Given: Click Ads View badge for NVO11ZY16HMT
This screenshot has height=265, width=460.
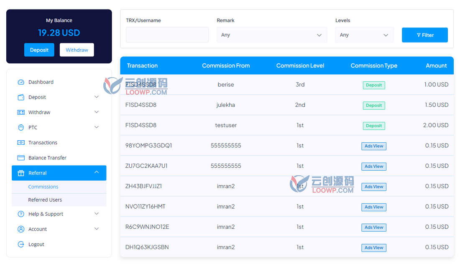Looking at the screenshot, I should click(x=374, y=207).
